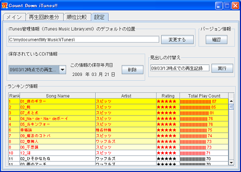Select the rank 2 song 02_桃
Image resolution: width=241 pixels, height=172 pixels.
click(x=118, y=107)
